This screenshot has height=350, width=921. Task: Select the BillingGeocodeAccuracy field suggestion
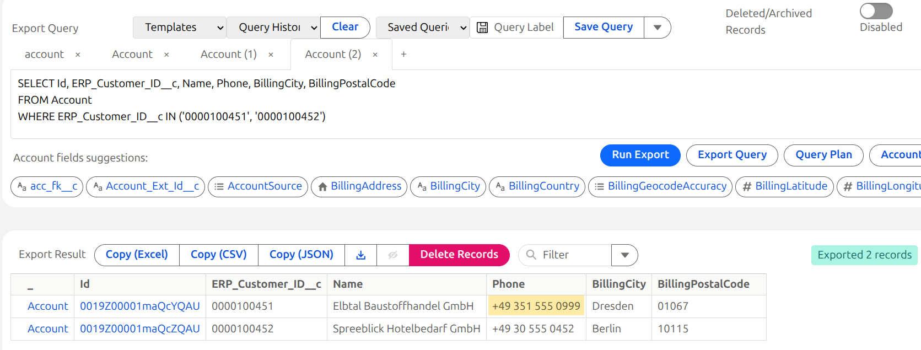pos(660,186)
